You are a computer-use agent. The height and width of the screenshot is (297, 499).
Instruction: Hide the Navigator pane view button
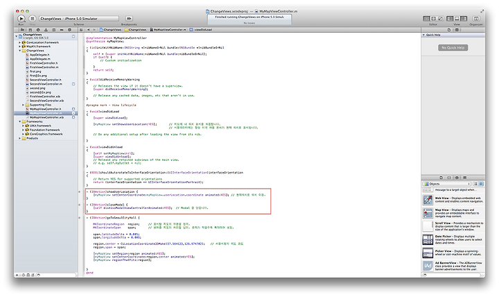(x=450, y=19)
